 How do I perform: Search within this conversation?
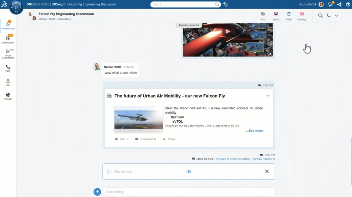[x=320, y=15]
